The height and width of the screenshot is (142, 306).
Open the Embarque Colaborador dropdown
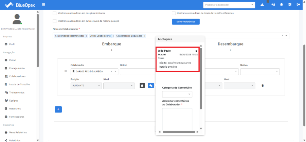[94, 71]
